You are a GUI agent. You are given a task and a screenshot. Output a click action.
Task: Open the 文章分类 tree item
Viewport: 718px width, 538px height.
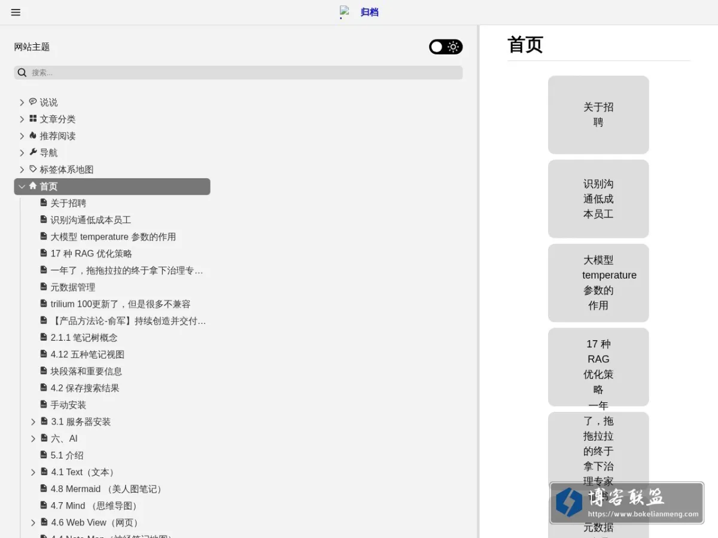(58, 120)
